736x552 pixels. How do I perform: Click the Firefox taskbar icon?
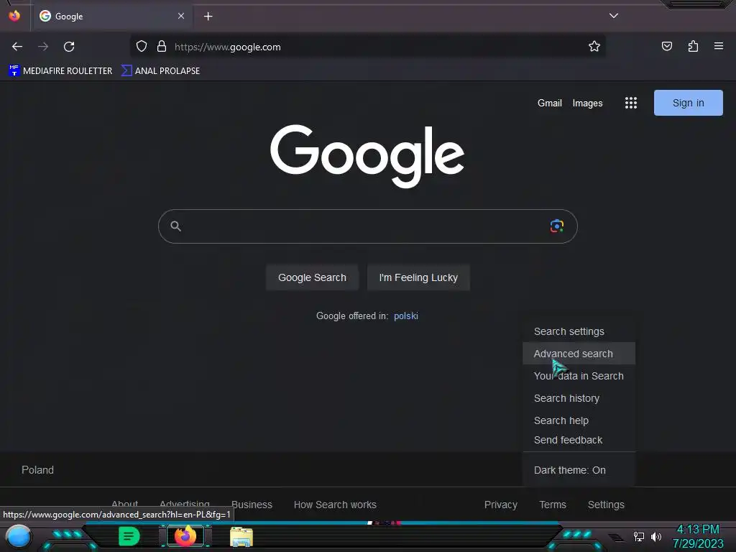click(185, 536)
